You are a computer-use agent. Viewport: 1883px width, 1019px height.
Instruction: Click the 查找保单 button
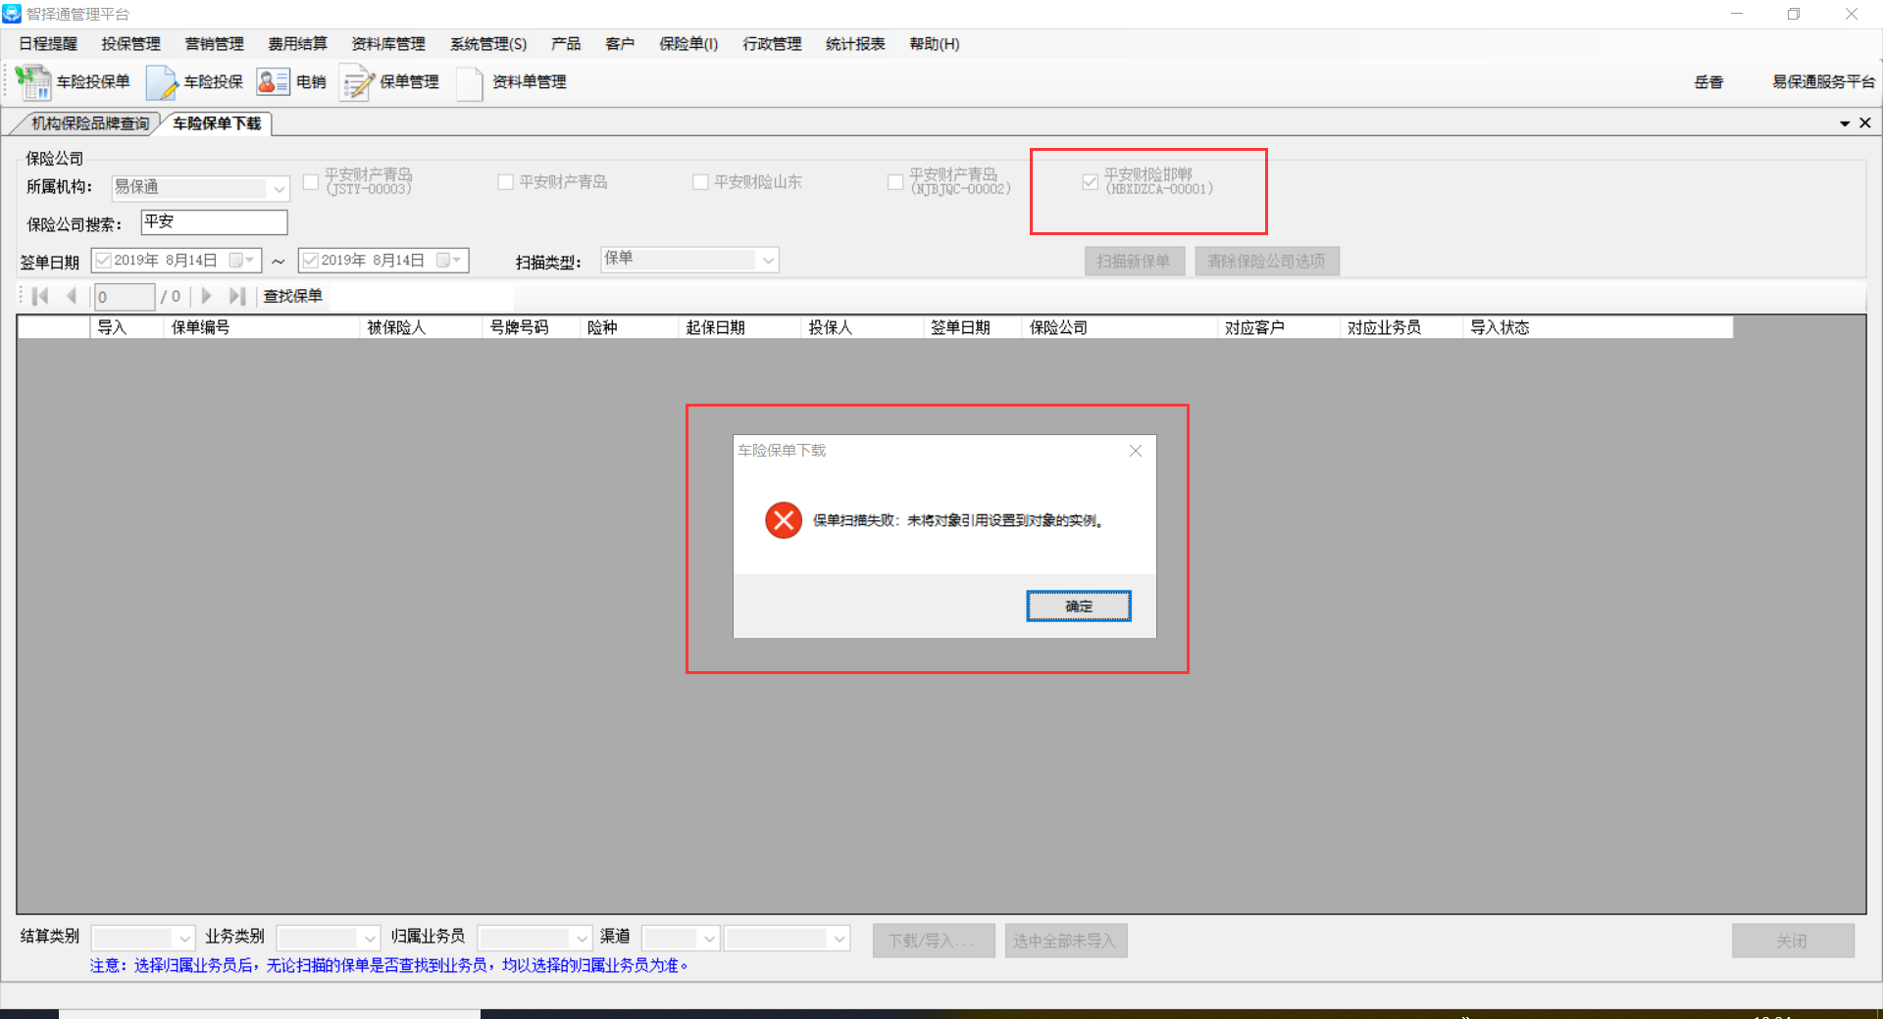(x=292, y=296)
